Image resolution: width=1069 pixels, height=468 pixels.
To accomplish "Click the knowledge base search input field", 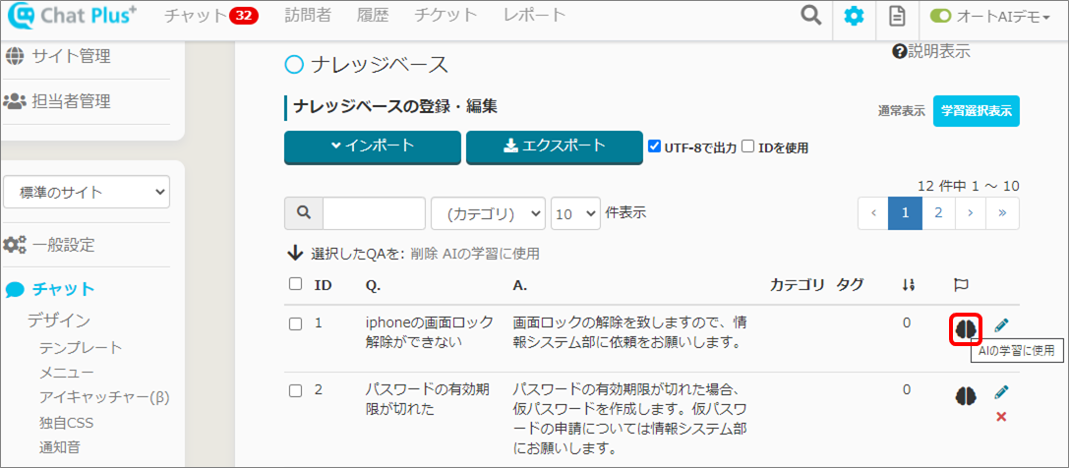I will (x=374, y=212).
